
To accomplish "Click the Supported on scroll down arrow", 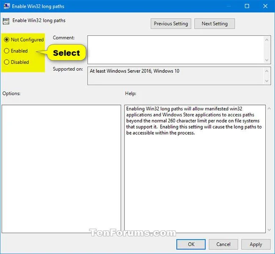I will coord(267,81).
